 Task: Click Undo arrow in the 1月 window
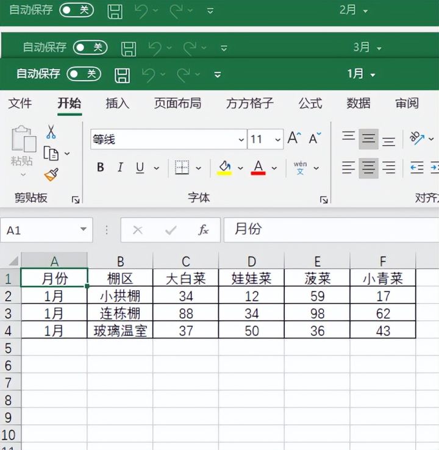(149, 75)
